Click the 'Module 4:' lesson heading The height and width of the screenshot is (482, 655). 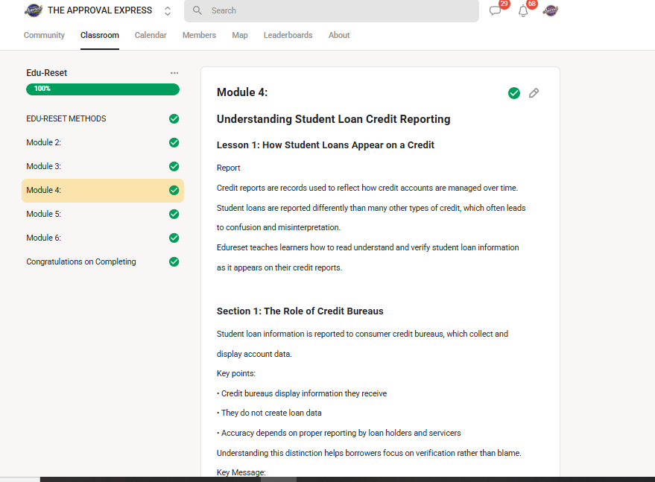point(242,92)
